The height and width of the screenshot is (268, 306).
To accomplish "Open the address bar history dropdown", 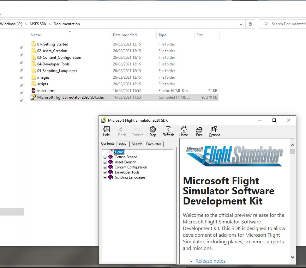I will (x=241, y=24).
